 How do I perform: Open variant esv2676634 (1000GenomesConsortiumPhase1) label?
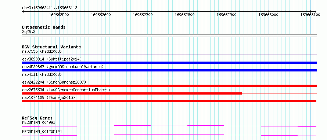click(66, 90)
